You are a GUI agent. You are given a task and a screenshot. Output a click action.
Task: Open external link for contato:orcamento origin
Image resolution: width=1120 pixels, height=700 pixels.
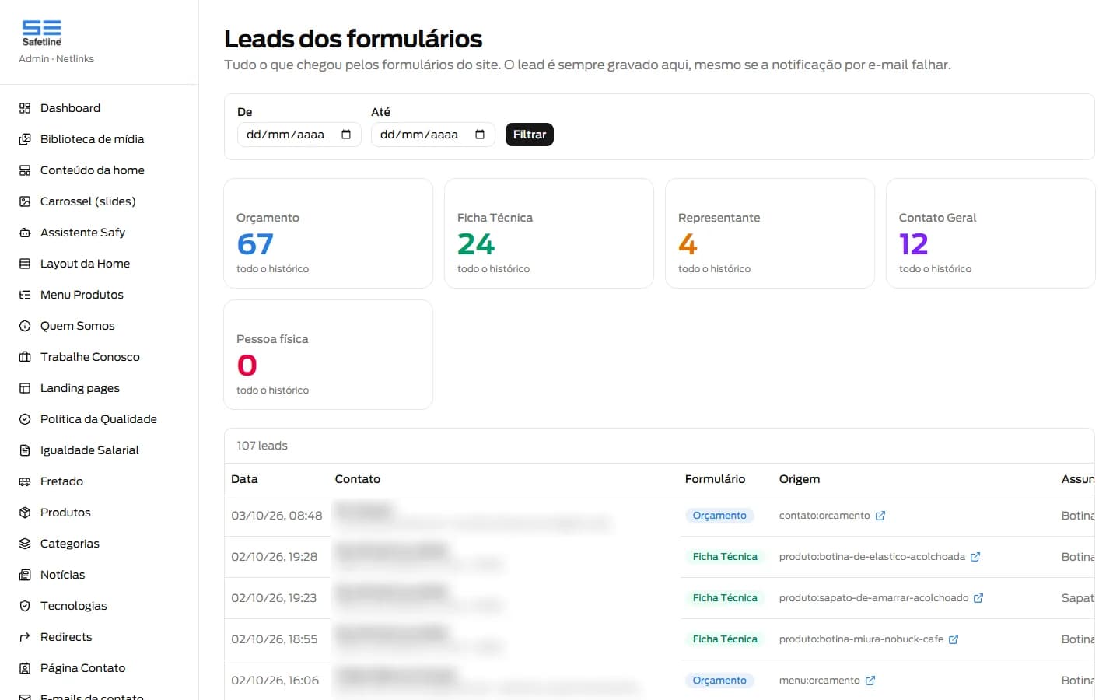point(880,516)
